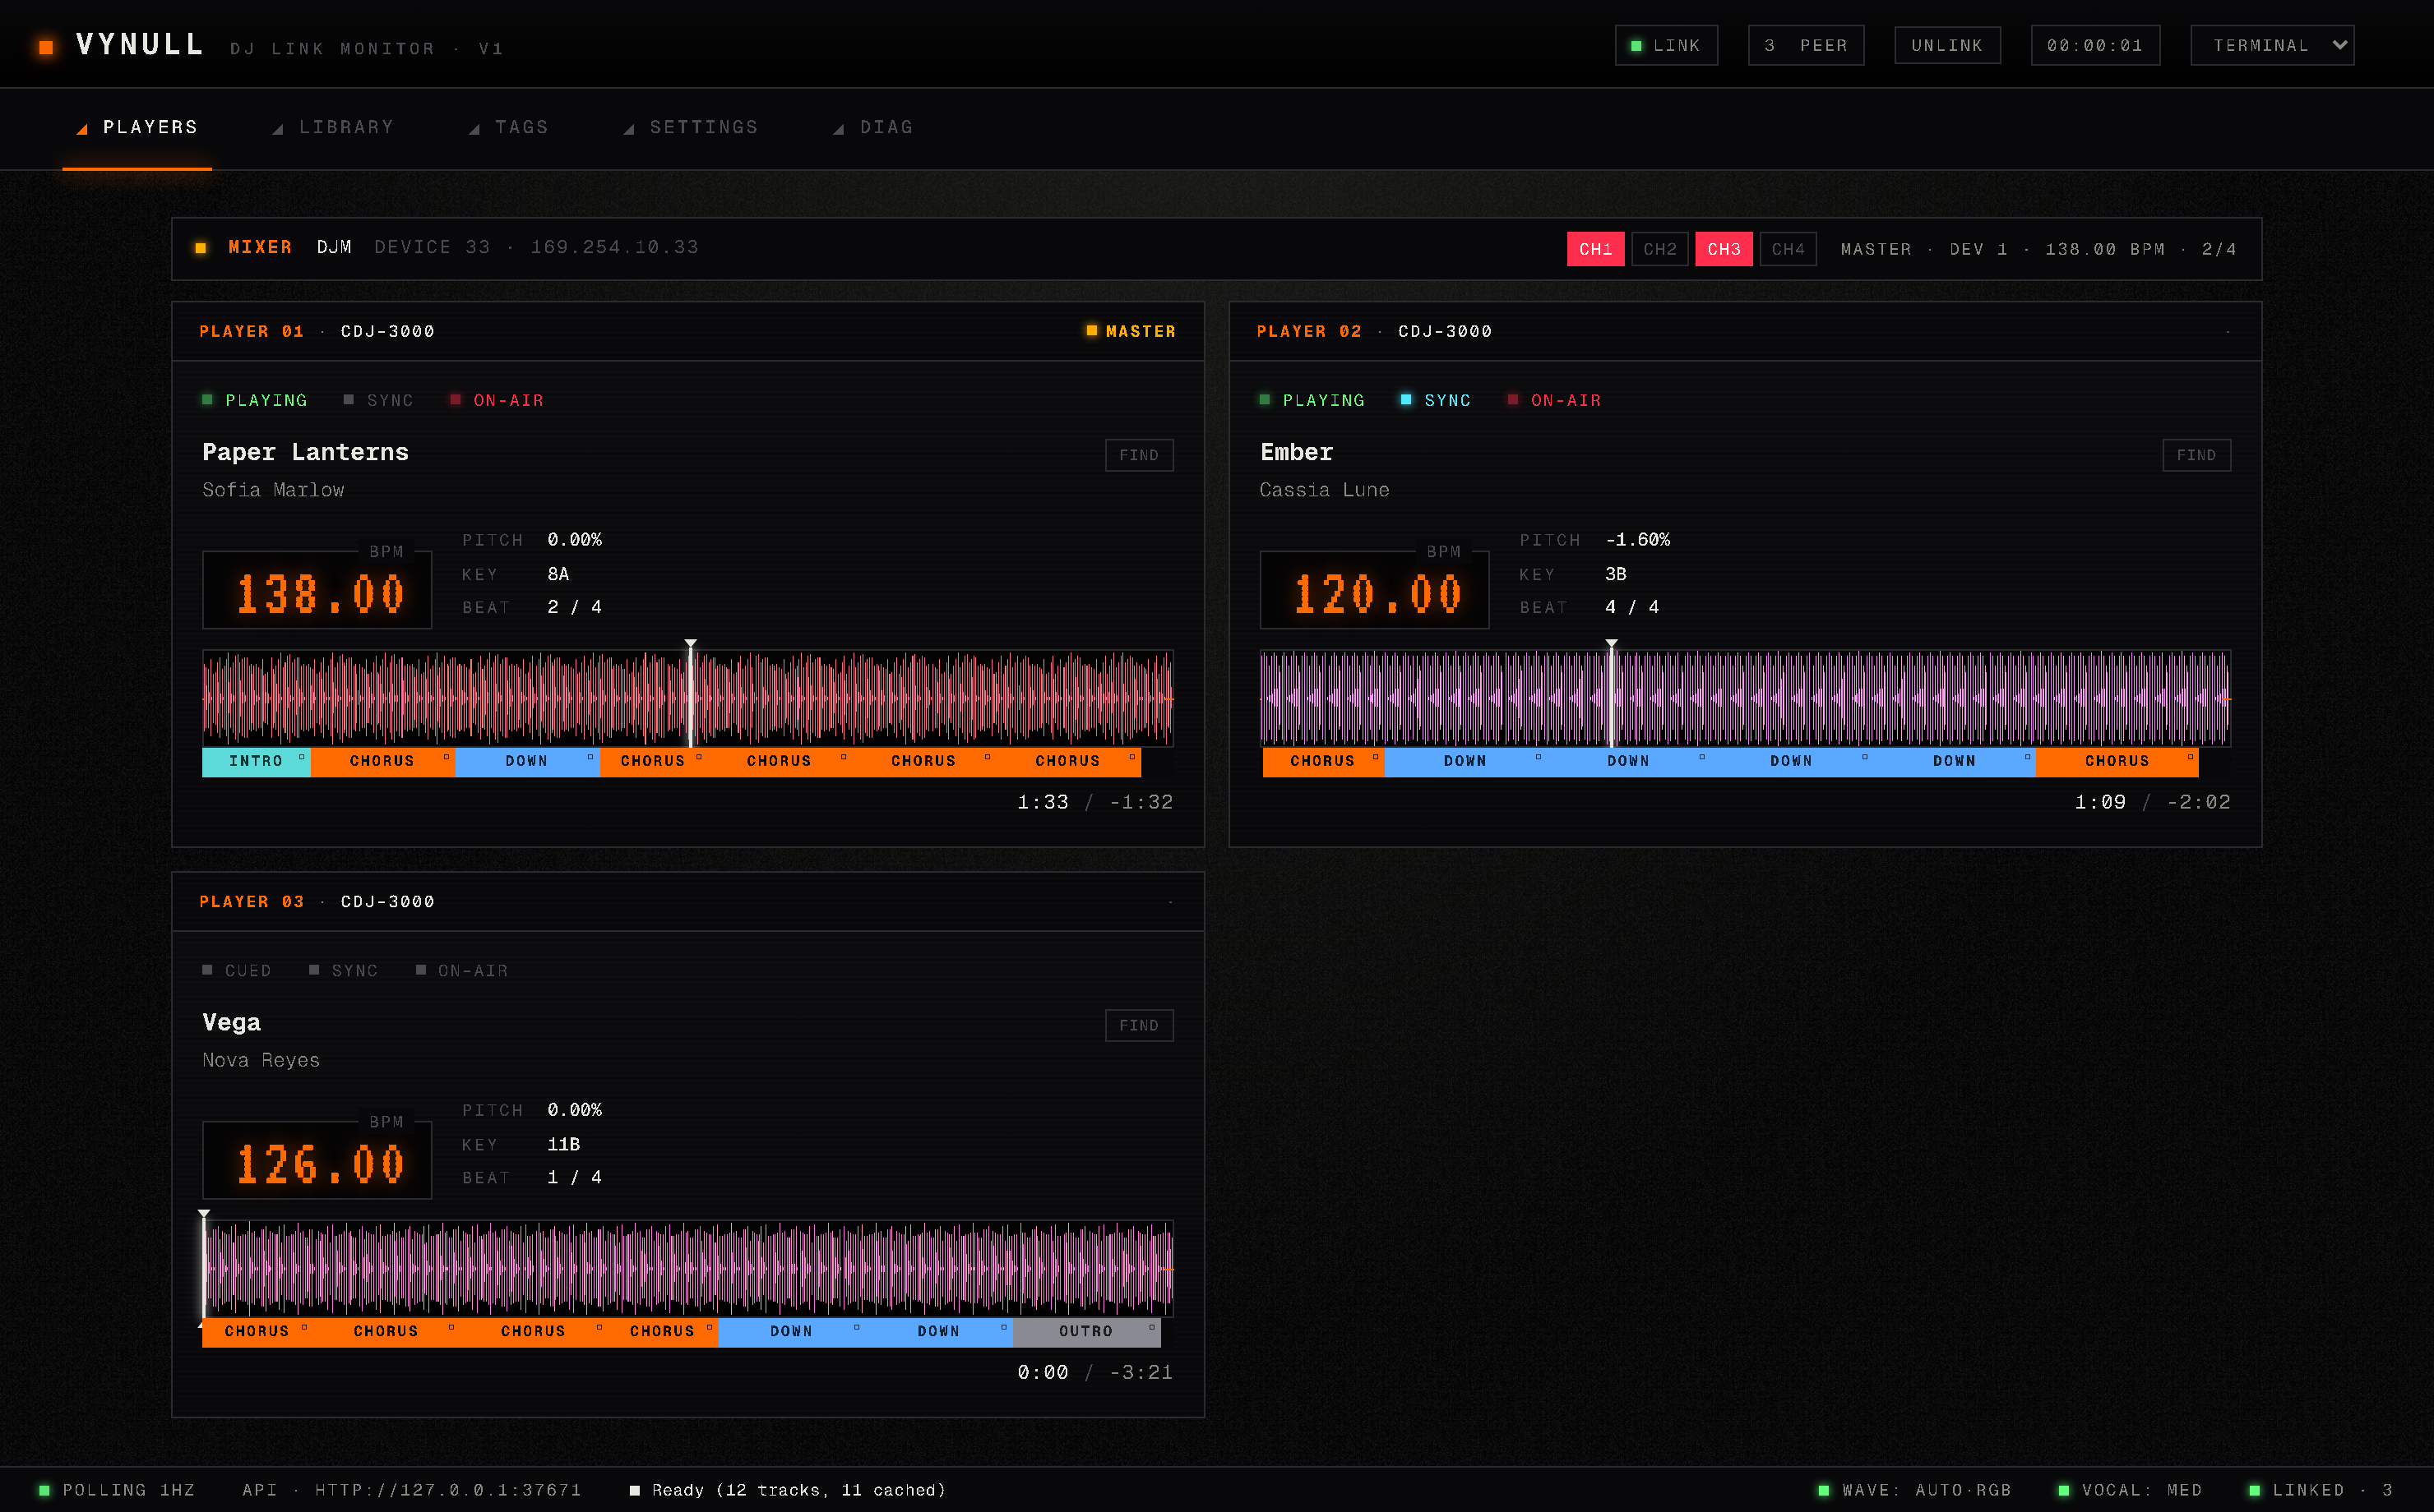Open the SETTINGS tab
2434x1512 pixels.
(x=692, y=128)
